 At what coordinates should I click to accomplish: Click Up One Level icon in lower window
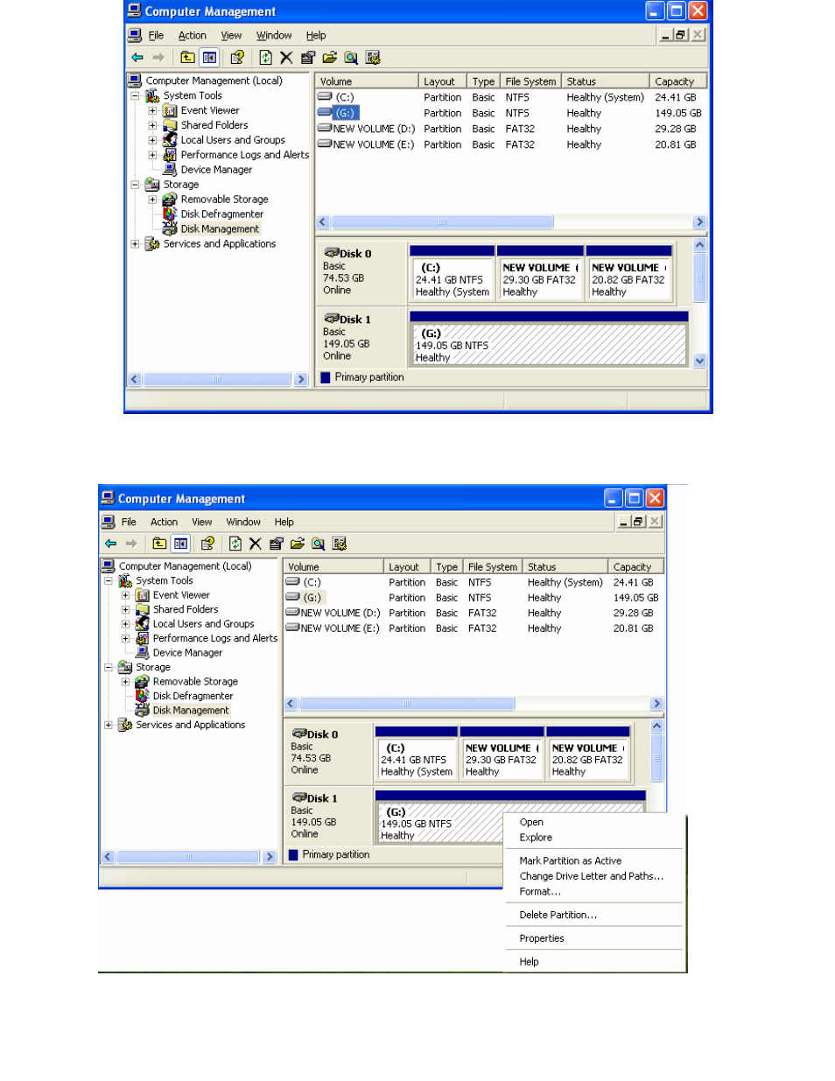(159, 544)
